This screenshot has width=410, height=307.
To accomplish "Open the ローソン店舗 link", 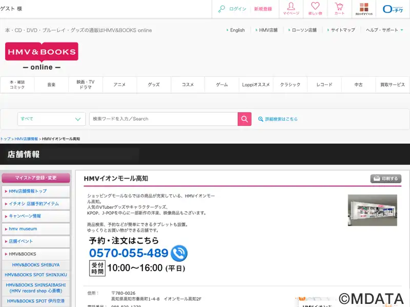I will click(x=304, y=30).
